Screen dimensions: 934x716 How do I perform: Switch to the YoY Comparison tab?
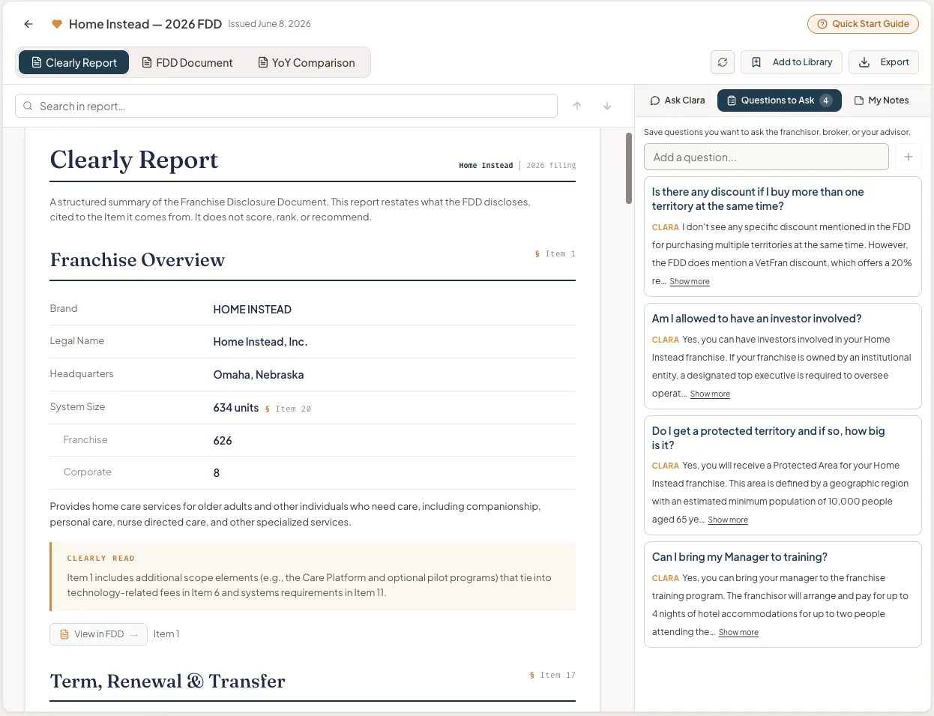tap(307, 62)
